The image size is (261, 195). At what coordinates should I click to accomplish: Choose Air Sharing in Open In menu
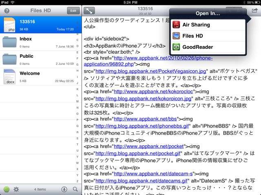[x=208, y=25]
